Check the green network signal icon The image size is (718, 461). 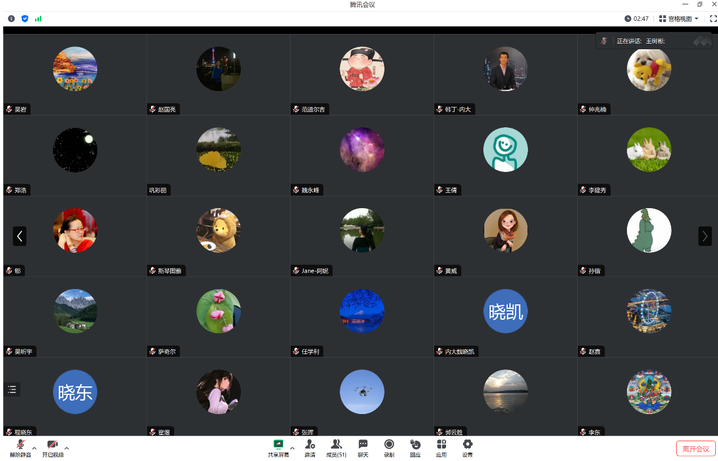[38, 19]
